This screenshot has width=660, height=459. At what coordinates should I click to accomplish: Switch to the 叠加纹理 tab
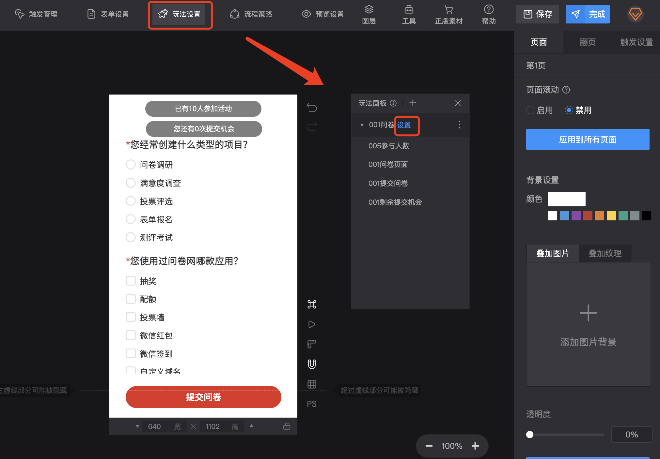pyautogui.click(x=605, y=253)
